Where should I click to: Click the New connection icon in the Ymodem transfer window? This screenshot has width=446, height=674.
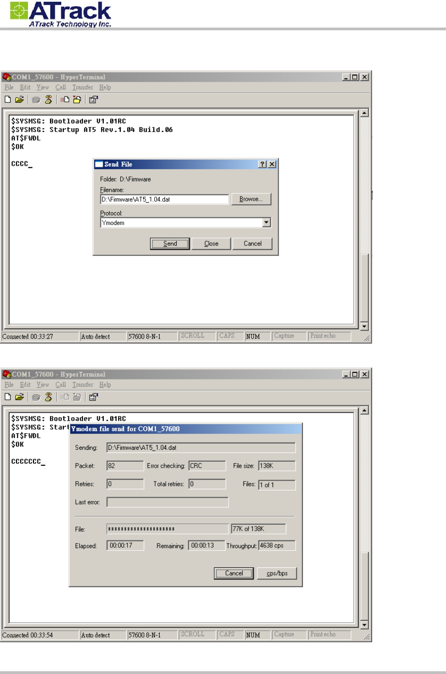point(8,397)
